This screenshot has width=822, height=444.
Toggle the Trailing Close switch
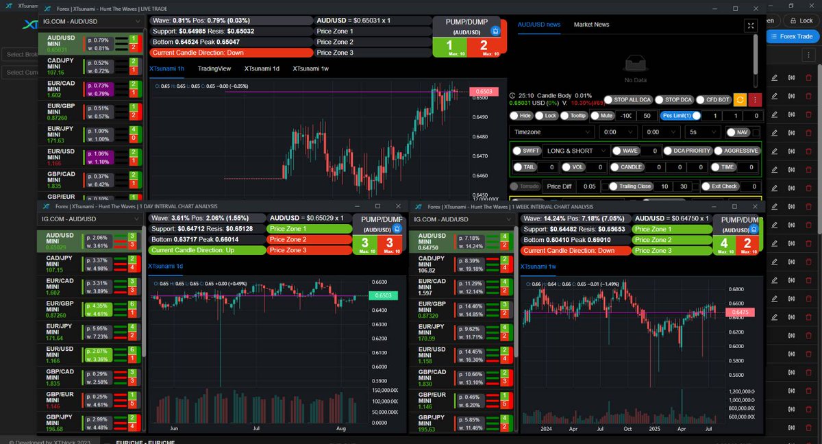point(630,186)
